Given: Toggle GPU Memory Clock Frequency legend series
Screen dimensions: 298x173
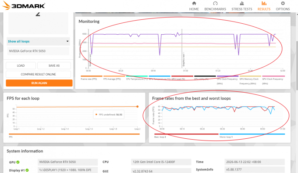Looking at the screenshot, I should click(x=250, y=80).
